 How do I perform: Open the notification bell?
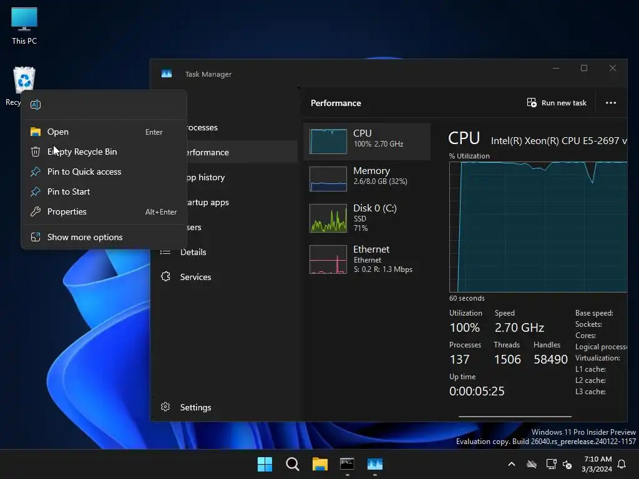click(x=622, y=464)
